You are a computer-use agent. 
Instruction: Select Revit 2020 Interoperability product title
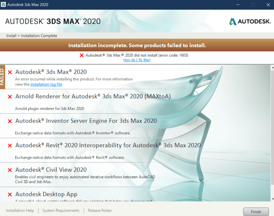click(108, 145)
